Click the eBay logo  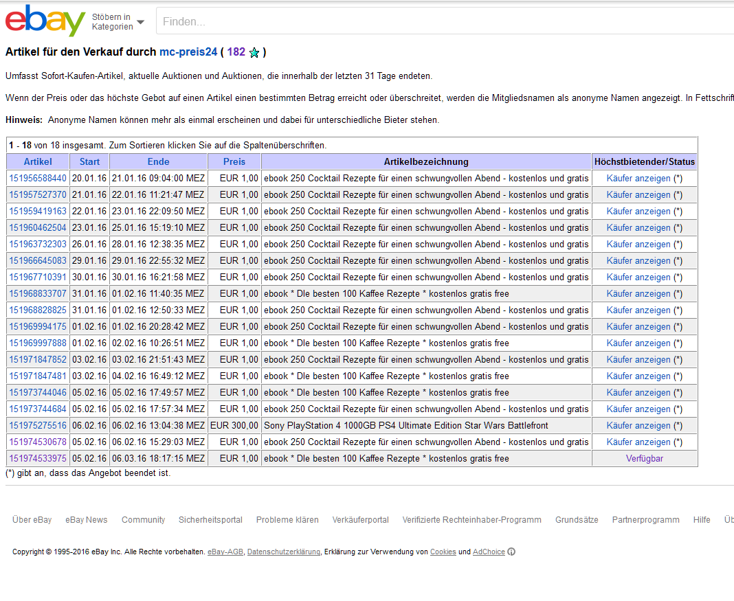(45, 21)
